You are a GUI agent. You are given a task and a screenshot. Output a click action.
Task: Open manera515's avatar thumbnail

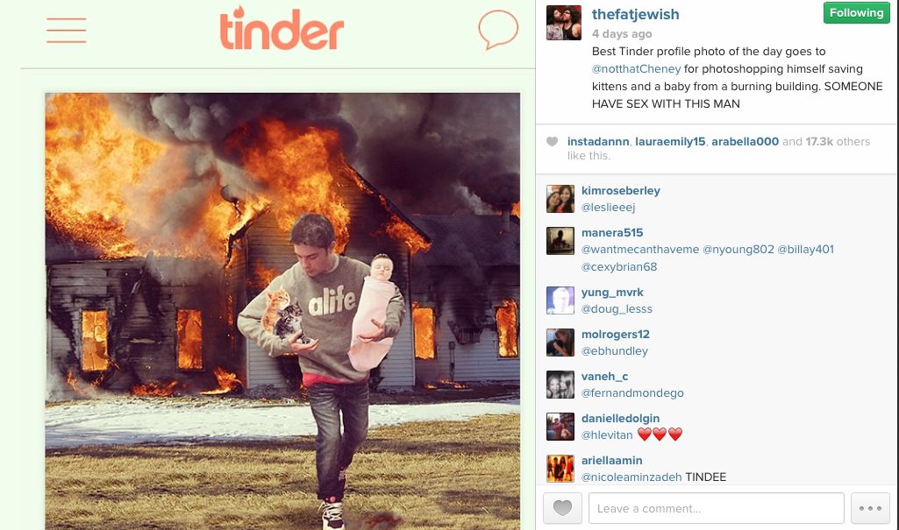[560, 241]
